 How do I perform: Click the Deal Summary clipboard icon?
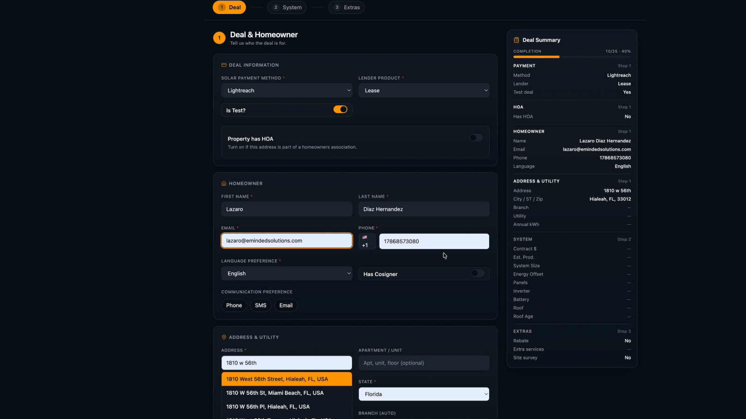(516, 40)
